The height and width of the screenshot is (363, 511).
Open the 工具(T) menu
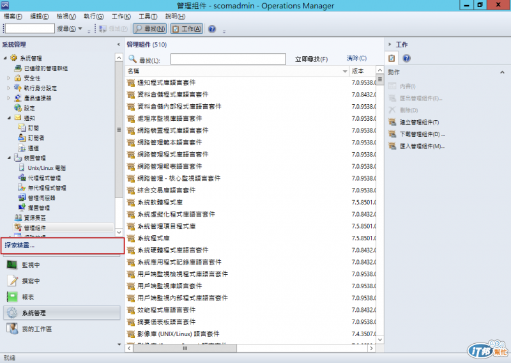148,17
